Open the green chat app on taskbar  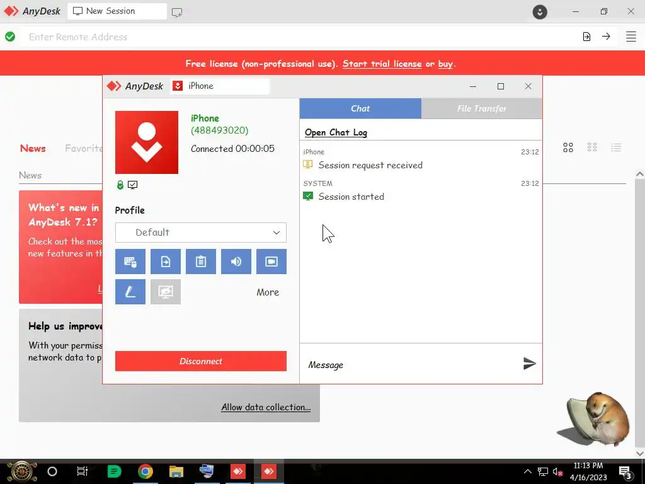(114, 471)
